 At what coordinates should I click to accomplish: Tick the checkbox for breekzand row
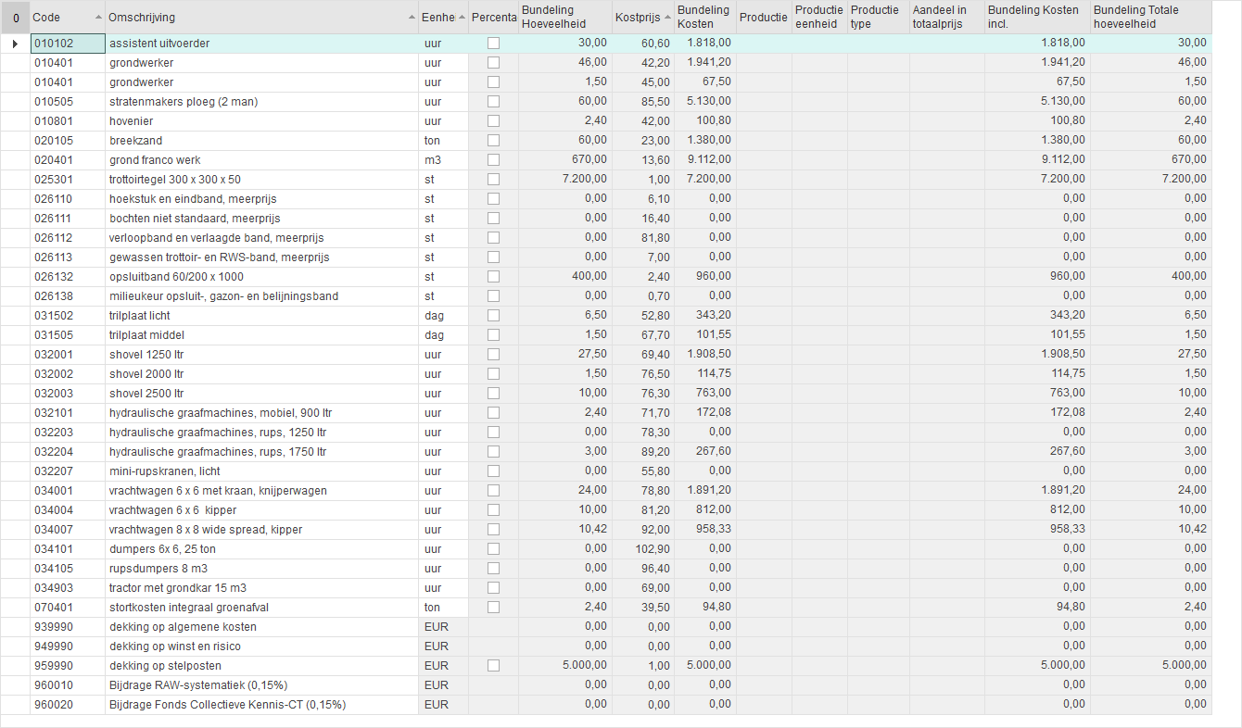[493, 141]
